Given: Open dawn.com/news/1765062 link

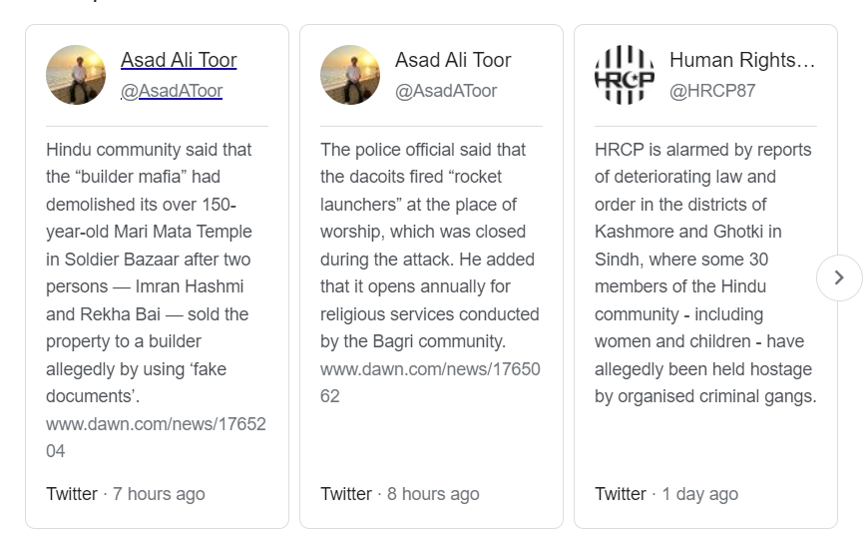Looking at the screenshot, I should pos(430,382).
